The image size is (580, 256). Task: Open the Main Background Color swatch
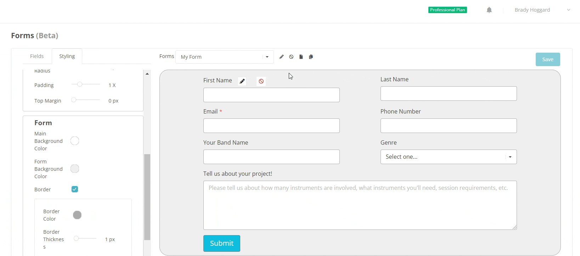coord(75,141)
